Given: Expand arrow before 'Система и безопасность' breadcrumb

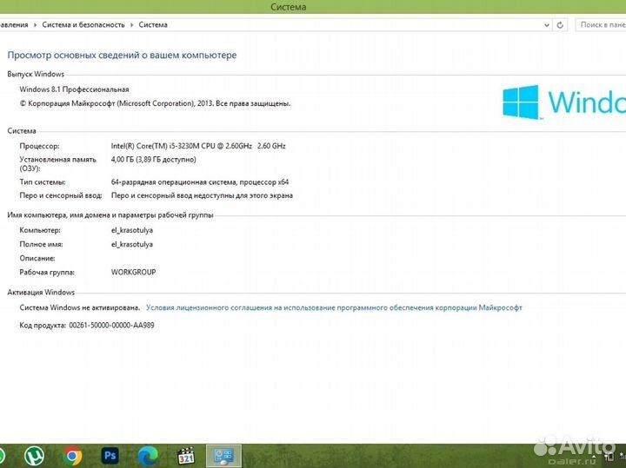Looking at the screenshot, I should click(x=35, y=25).
